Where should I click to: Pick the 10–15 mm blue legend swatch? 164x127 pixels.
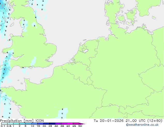coord(34,124)
